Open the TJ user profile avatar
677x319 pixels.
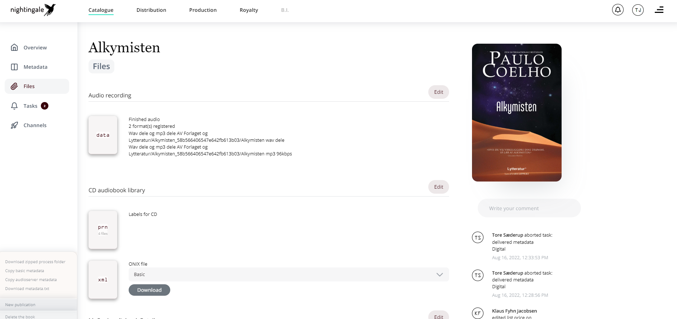(638, 10)
